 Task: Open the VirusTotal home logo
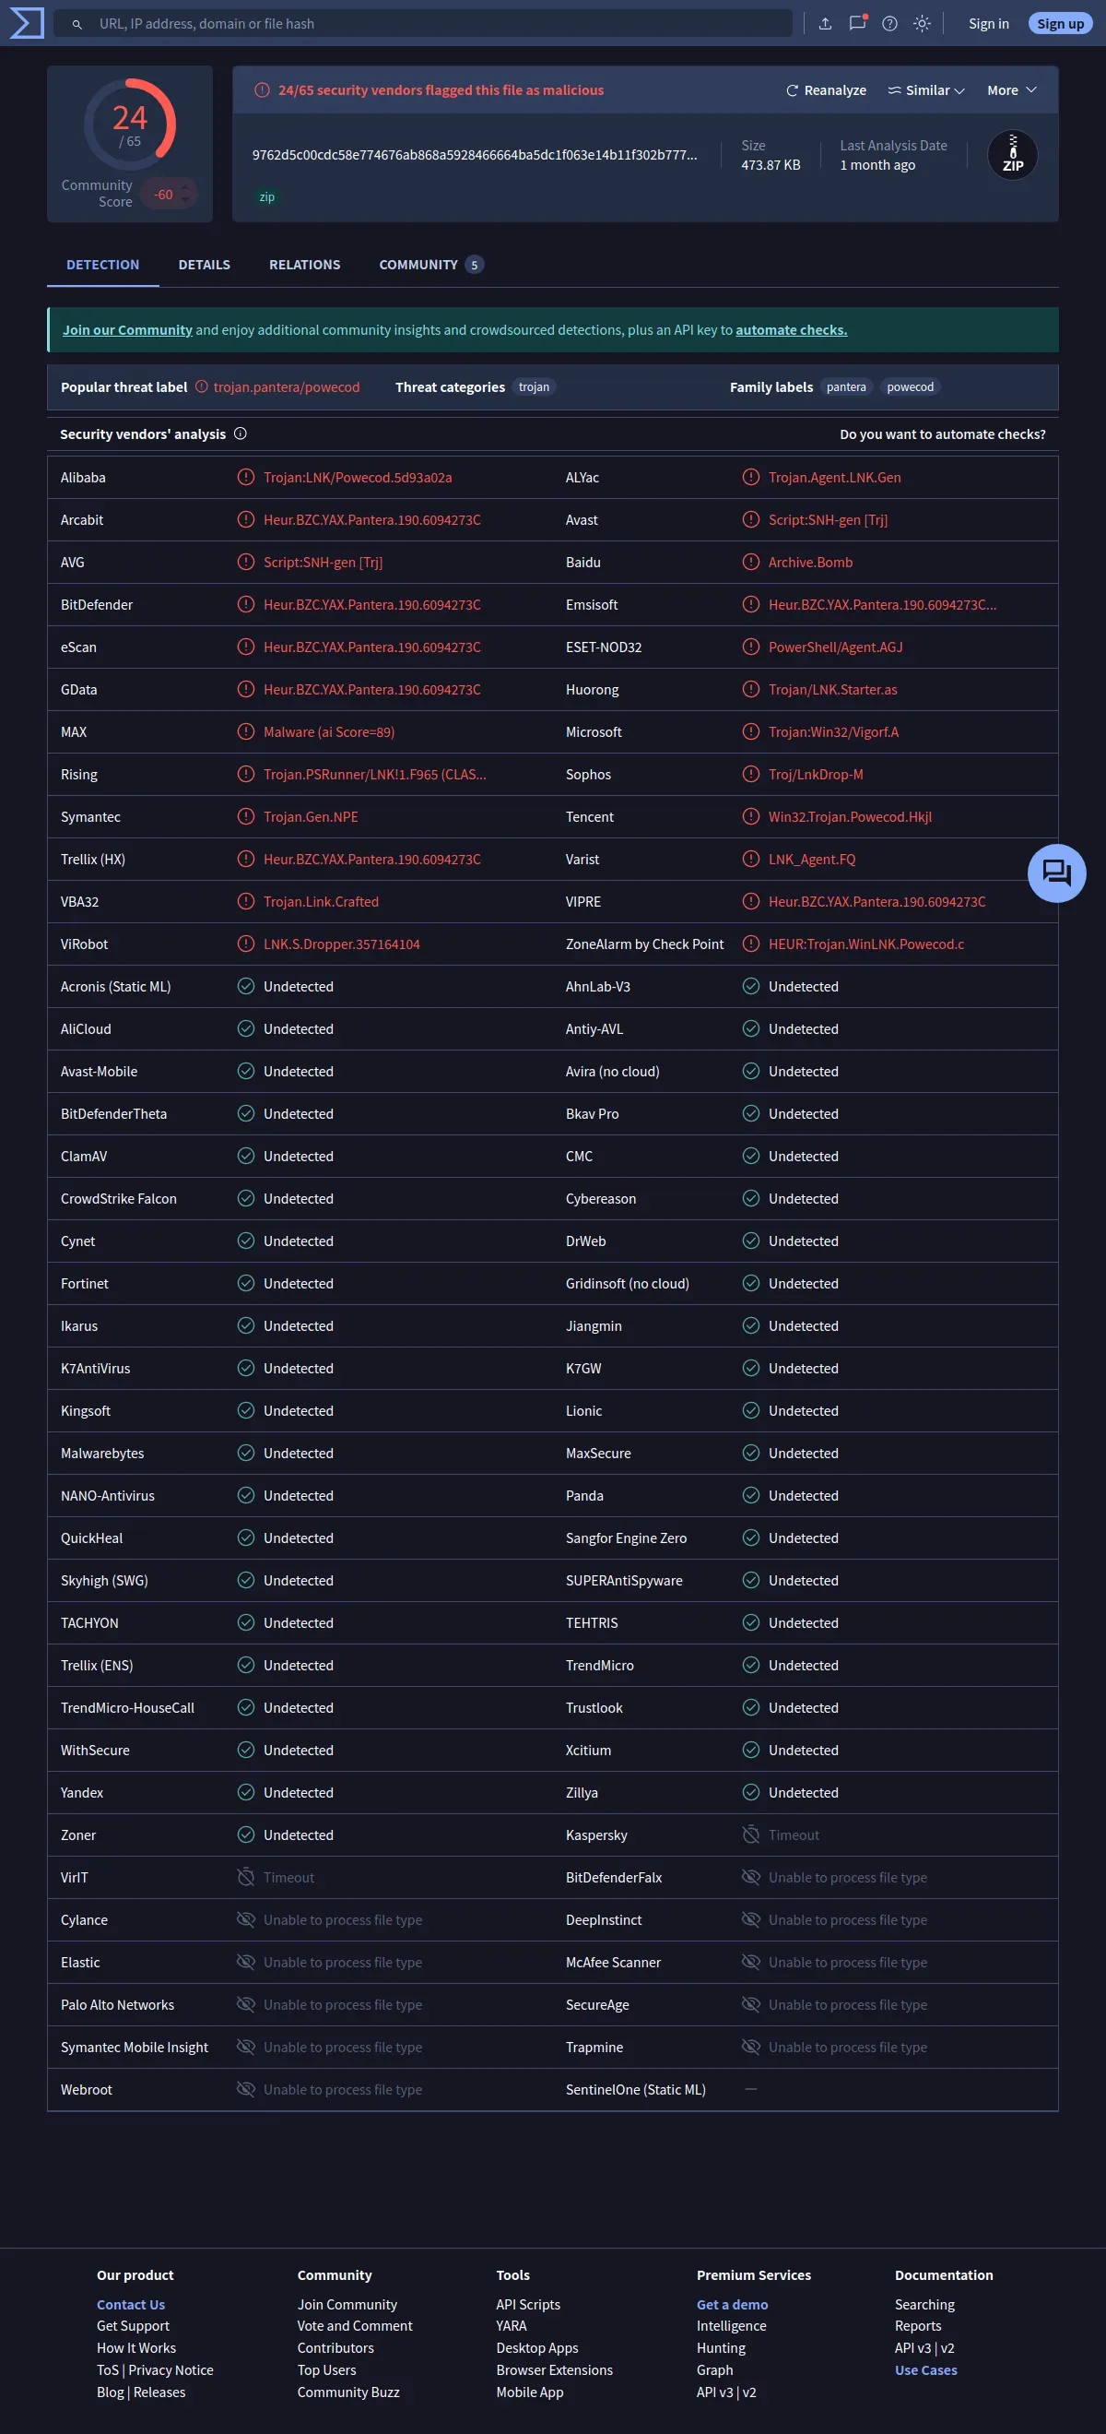pos(27,23)
